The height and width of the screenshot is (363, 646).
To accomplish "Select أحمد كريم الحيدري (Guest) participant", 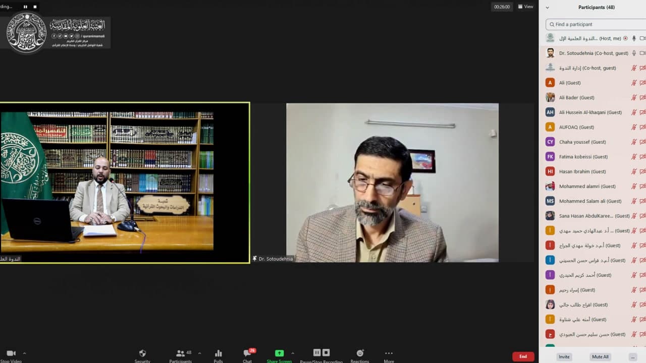I will (585, 275).
